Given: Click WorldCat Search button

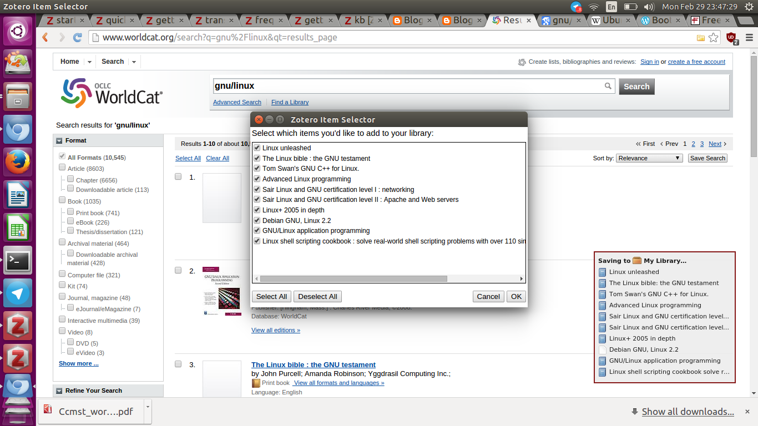Looking at the screenshot, I should (x=636, y=87).
